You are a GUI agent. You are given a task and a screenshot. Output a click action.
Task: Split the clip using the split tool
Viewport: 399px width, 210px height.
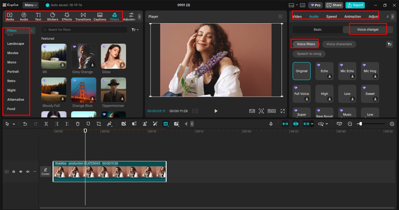click(46, 123)
